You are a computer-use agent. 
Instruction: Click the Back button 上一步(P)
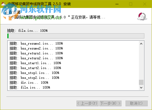click(x=87, y=103)
